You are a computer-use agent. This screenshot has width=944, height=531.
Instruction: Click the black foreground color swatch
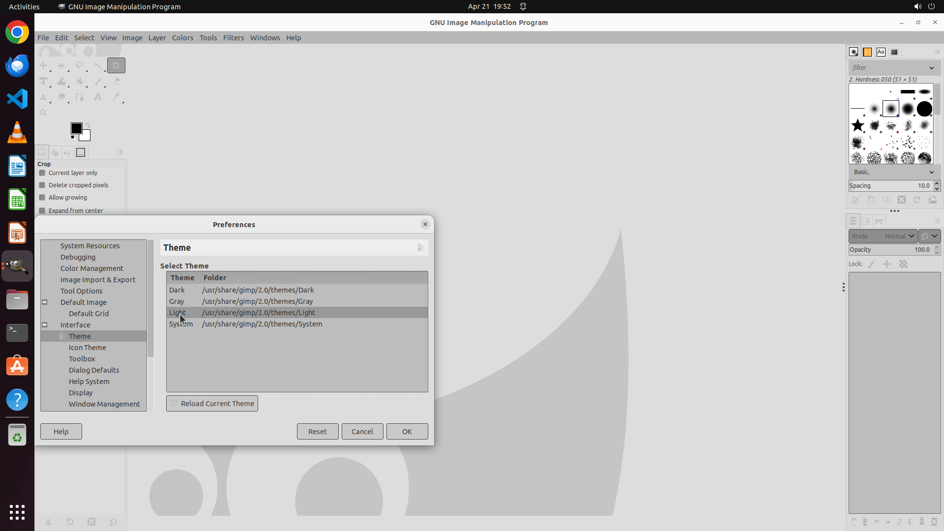point(76,128)
